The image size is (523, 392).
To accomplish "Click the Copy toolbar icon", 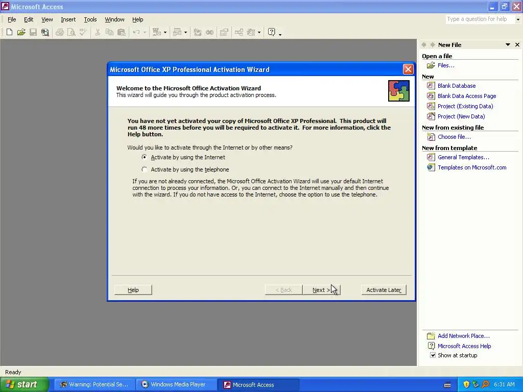I will [x=109, y=32].
